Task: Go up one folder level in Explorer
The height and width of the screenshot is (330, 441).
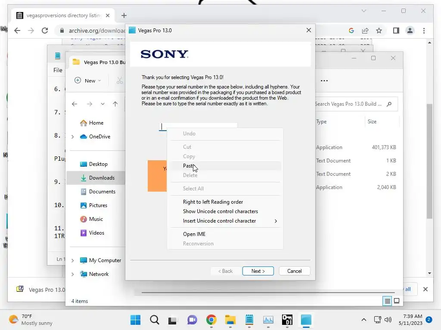Action: pos(115,104)
